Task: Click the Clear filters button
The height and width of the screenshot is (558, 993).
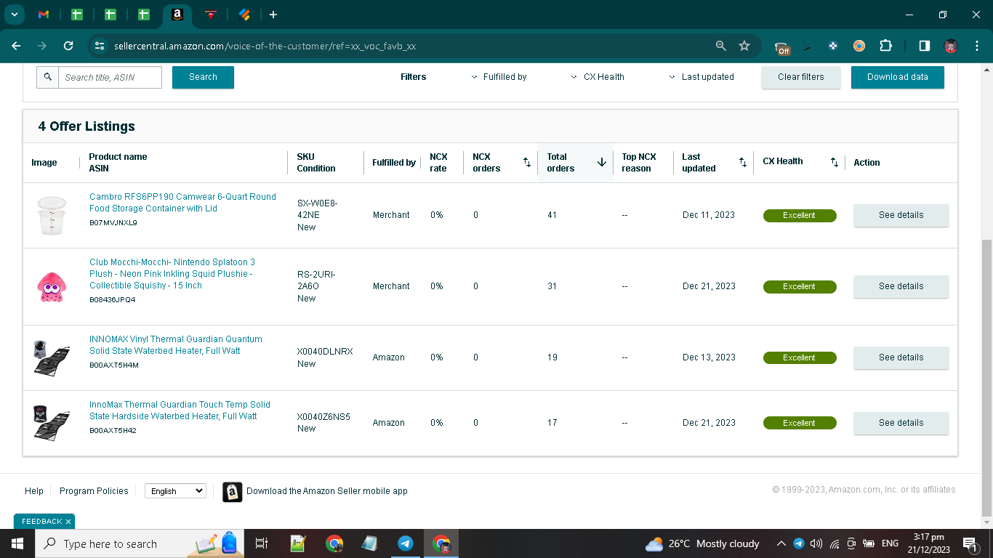Action: tap(801, 77)
